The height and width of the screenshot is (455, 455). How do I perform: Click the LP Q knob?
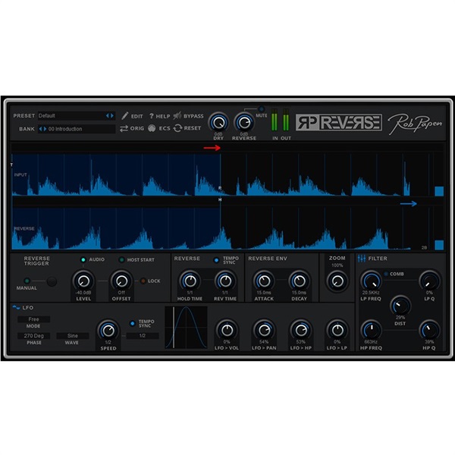pos(429,281)
